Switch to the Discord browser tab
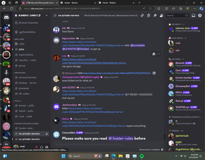Screen dimensions: 205x160 [40, 3]
